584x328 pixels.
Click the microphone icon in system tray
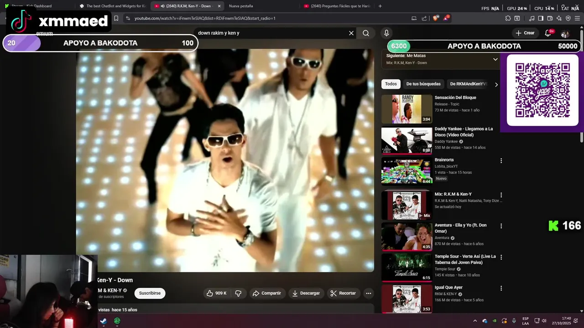pos(514,321)
